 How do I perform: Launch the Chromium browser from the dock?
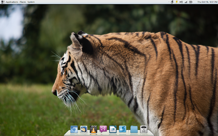[74, 129]
